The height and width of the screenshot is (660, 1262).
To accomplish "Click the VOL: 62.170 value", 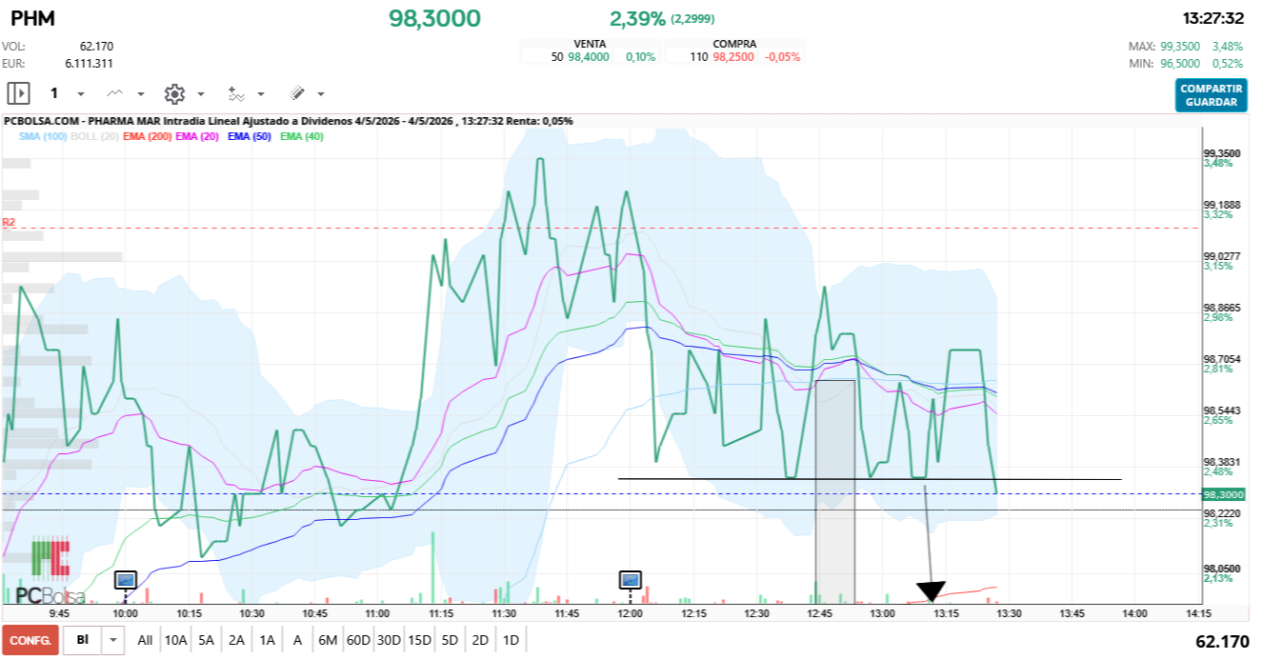I will 97,46.
